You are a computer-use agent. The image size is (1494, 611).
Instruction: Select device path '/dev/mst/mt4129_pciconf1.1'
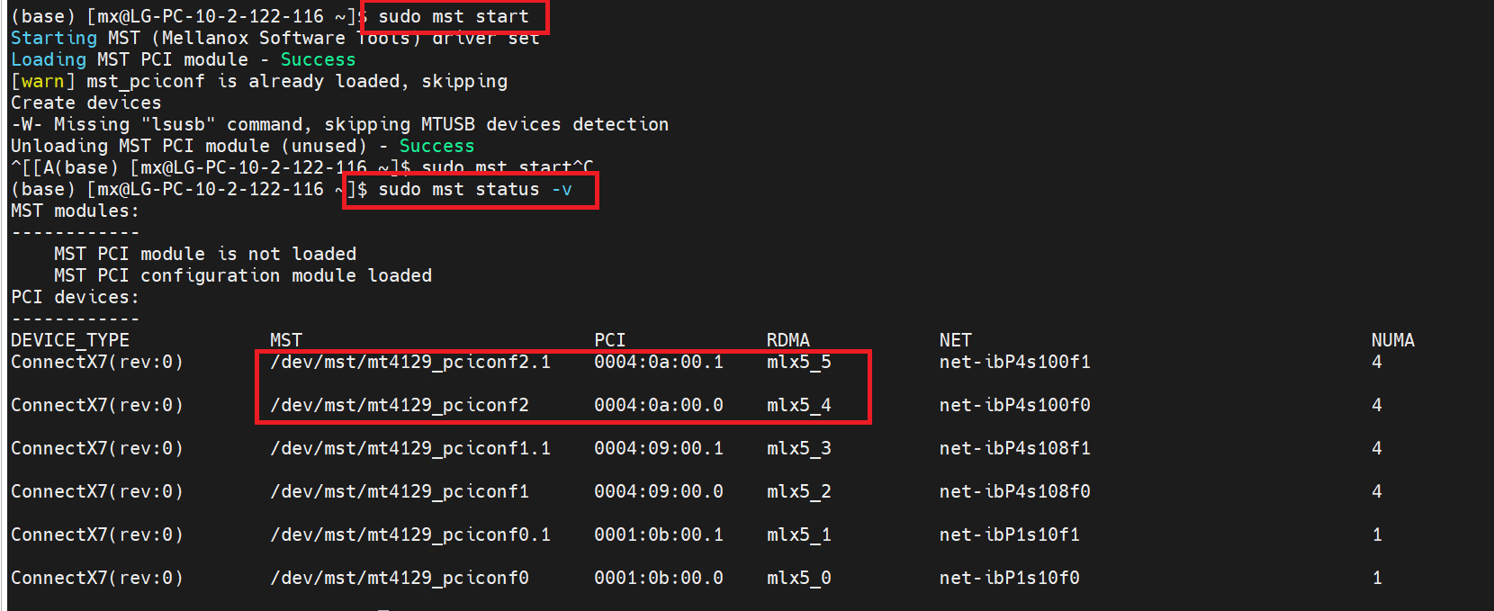click(x=410, y=449)
